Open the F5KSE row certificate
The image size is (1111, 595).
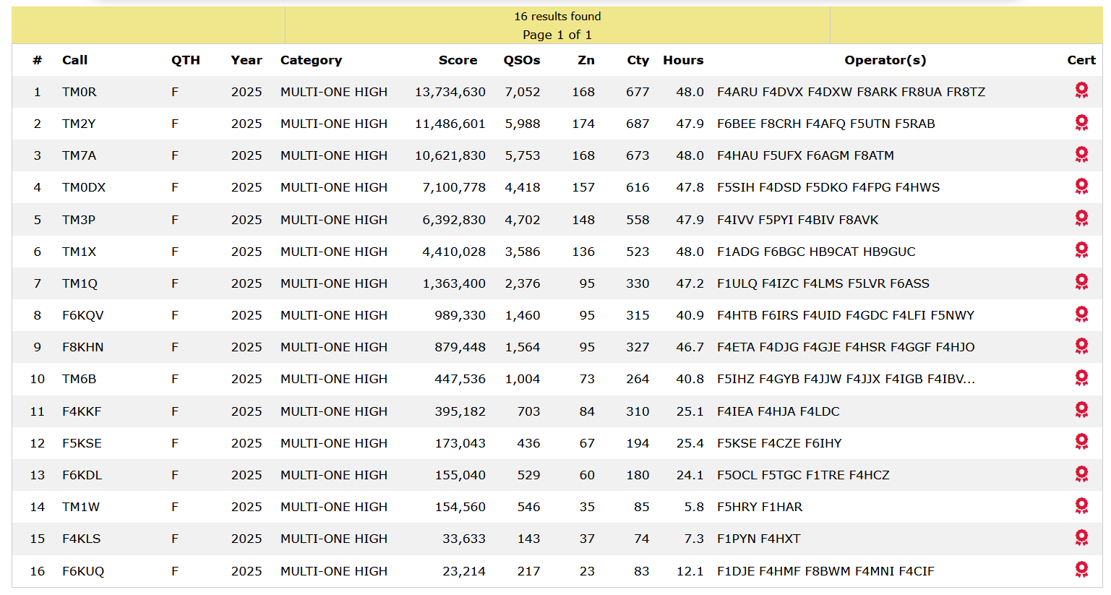[x=1081, y=442]
